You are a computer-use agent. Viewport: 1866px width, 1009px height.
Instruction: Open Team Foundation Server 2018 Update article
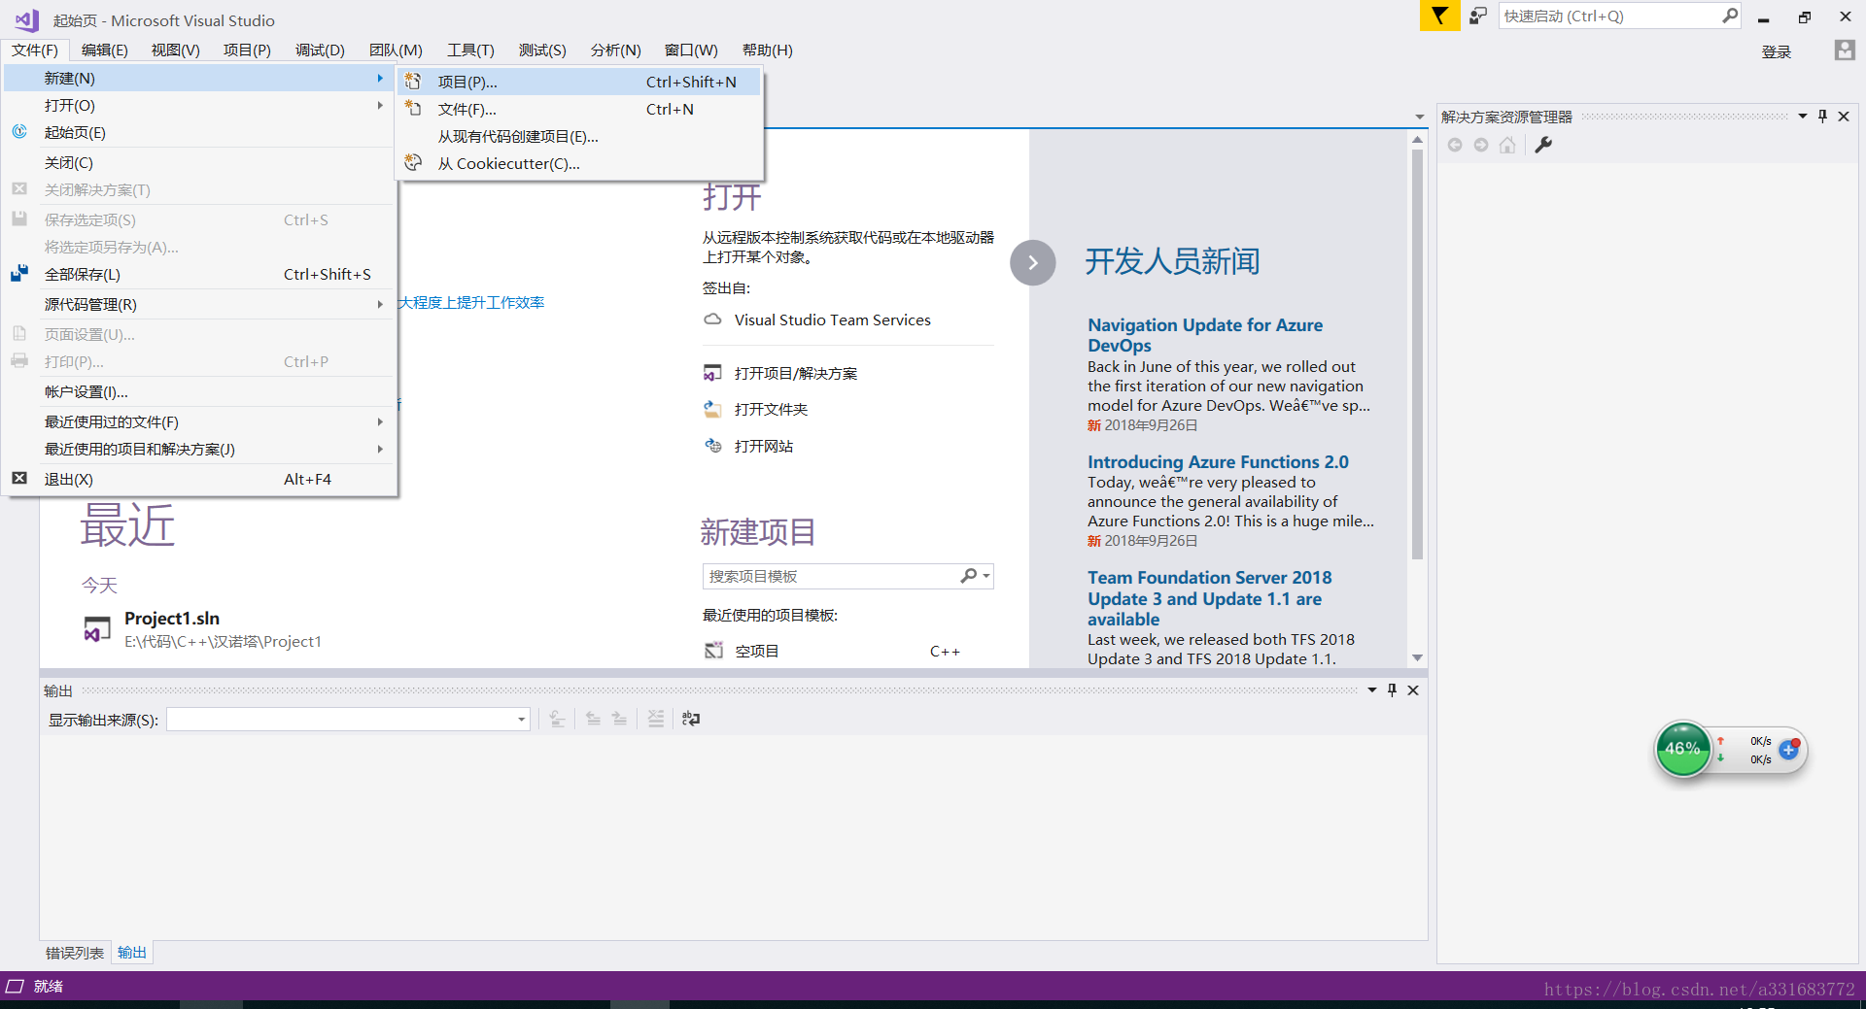point(1210,598)
